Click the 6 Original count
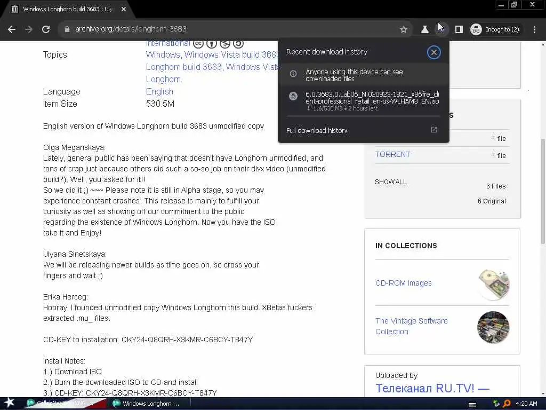 coord(492,201)
